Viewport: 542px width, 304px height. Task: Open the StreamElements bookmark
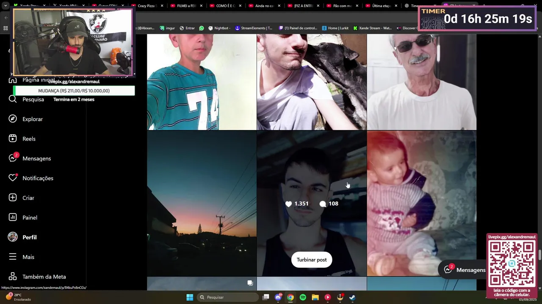pos(254,28)
